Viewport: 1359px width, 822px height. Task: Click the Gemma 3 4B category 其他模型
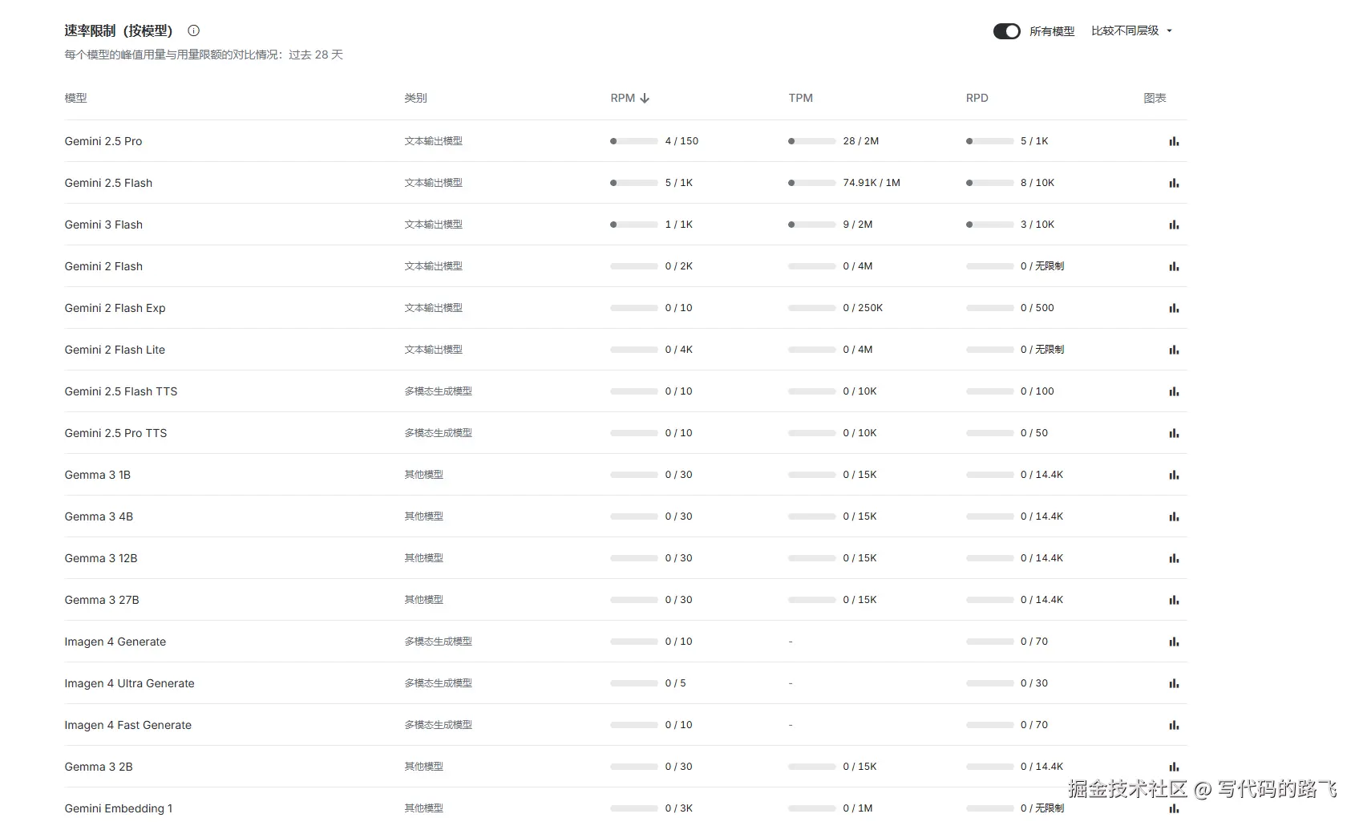[423, 516]
